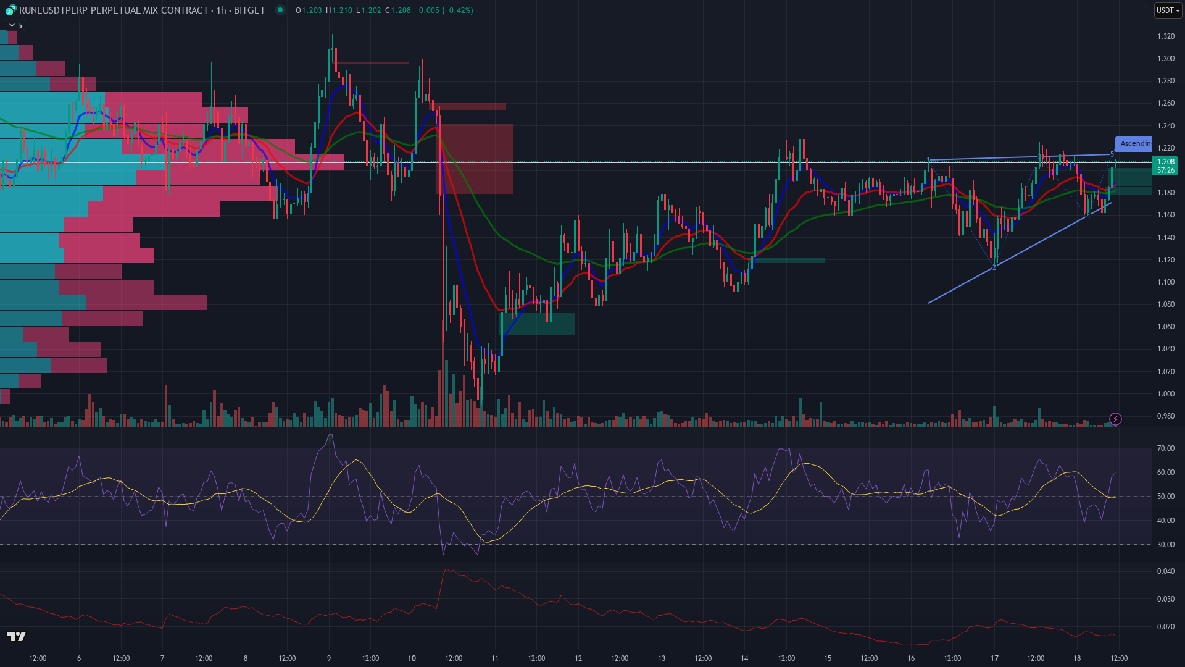Screen dimensions: 1185x667
Task: Click the 1.000 price axis label
Action: pos(1166,394)
